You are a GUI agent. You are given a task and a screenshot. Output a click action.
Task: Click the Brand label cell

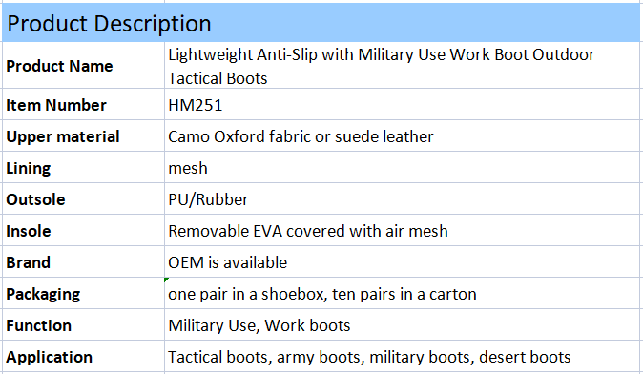click(83, 261)
